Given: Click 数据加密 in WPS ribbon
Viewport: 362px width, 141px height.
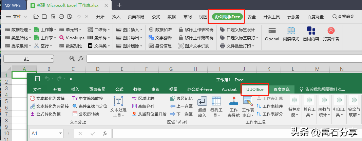Looking at the screenshot, I should 160,29.
